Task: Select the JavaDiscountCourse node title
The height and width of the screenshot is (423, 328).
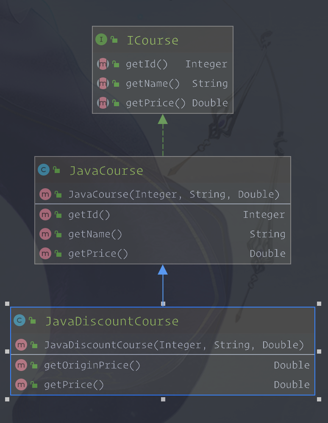Action: 111,321
